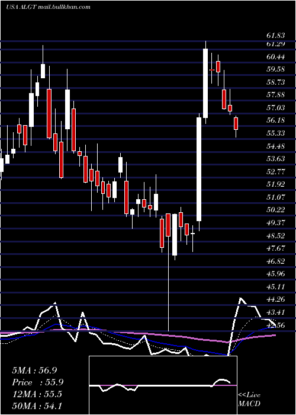The image size is (296, 415).
Task: Click the 46.82 price label
Action: (276, 261)
